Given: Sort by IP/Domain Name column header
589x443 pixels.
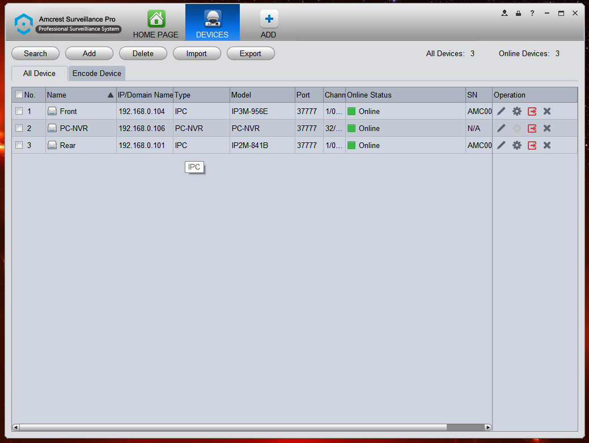Looking at the screenshot, I should click(145, 95).
